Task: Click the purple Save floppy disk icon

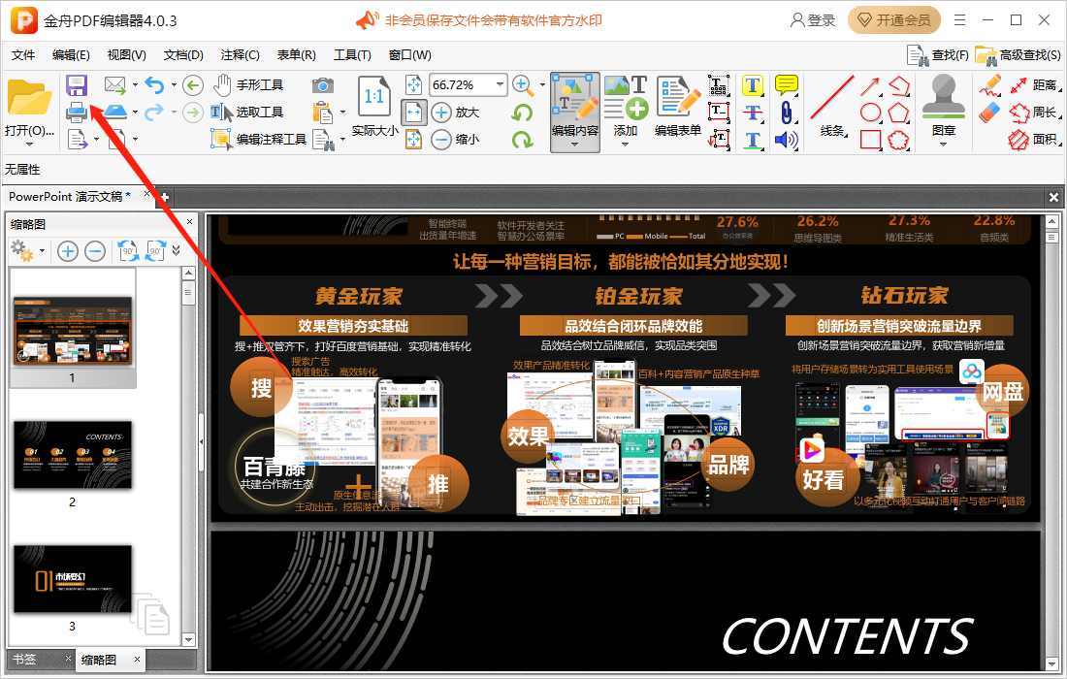Action: 77,85
